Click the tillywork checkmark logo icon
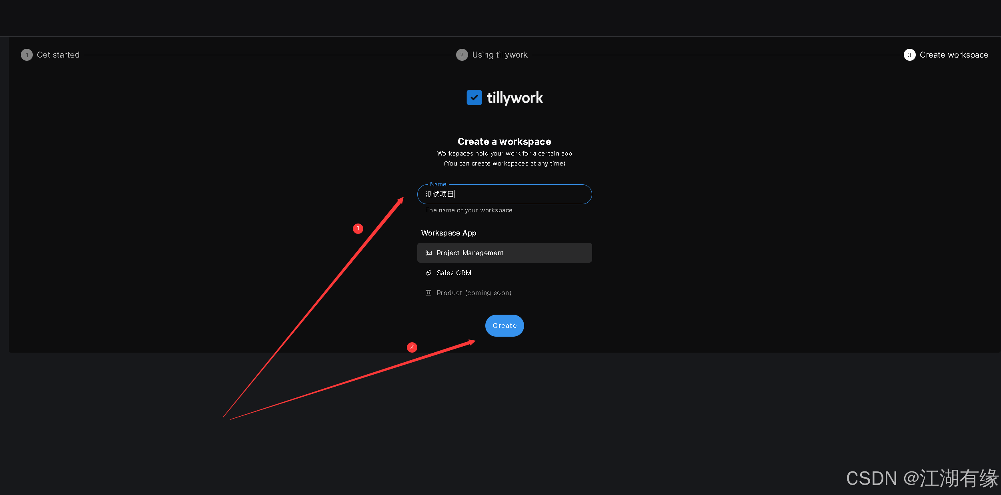The width and height of the screenshot is (1001, 495). click(x=474, y=97)
